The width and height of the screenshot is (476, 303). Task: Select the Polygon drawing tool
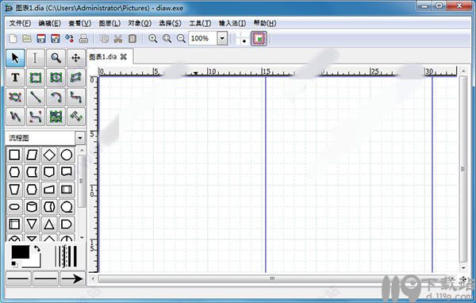pos(76,78)
